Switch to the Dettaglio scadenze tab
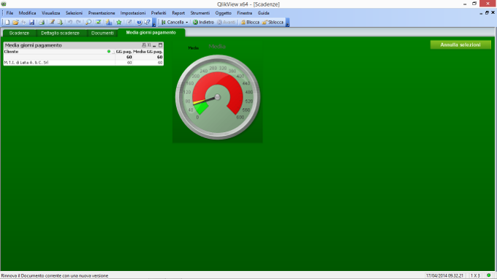 point(60,33)
